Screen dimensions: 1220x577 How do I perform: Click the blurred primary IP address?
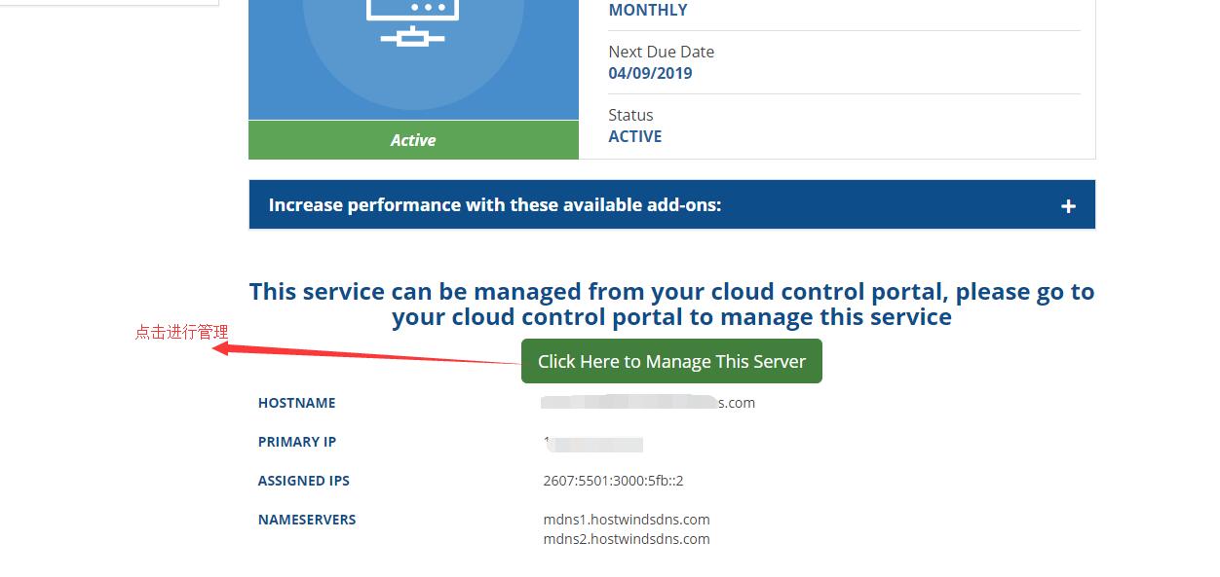(593, 444)
